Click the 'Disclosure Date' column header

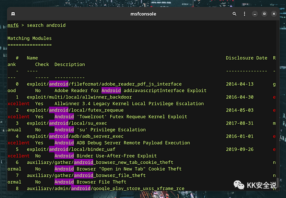(x=246, y=58)
